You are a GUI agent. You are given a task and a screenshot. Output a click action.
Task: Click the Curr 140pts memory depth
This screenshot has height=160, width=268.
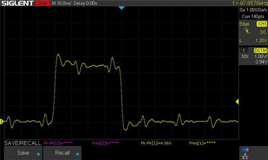[253, 17]
